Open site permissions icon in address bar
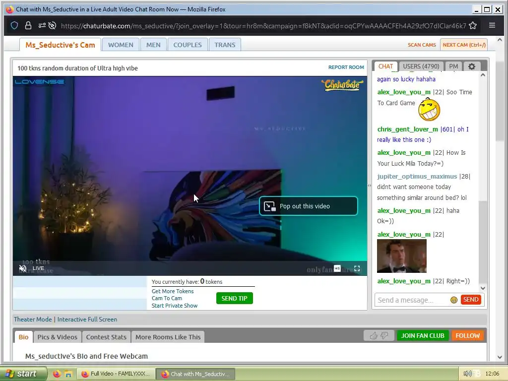508x381 pixels. 42,25
